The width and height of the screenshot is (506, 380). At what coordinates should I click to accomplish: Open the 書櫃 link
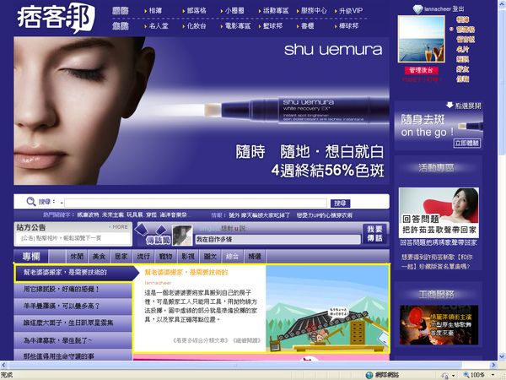pos(308,26)
